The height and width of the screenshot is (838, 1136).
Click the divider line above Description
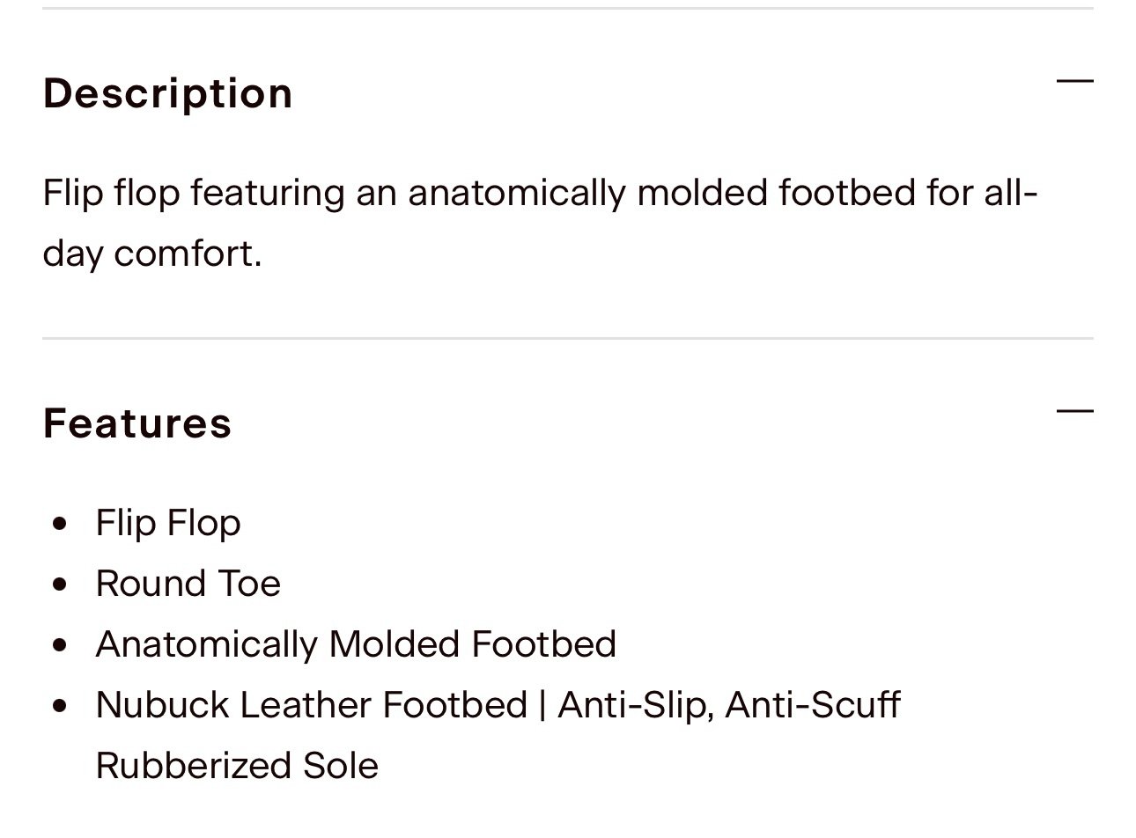point(568,9)
